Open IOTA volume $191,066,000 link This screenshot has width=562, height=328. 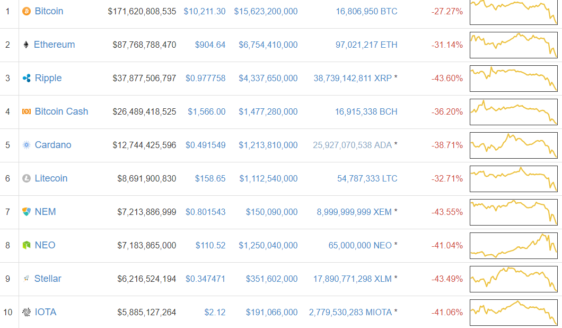pos(271,312)
